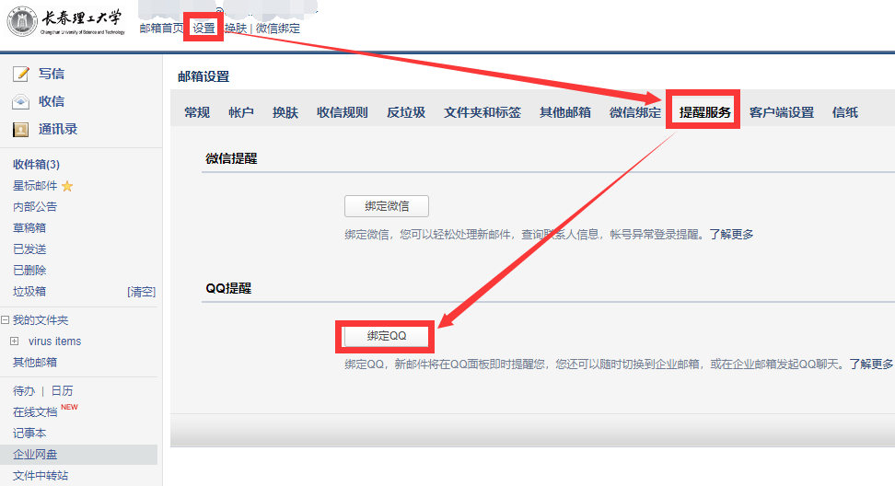The height and width of the screenshot is (486, 895).
Task: Open the 草稿箱 folder
Action: click(x=29, y=228)
